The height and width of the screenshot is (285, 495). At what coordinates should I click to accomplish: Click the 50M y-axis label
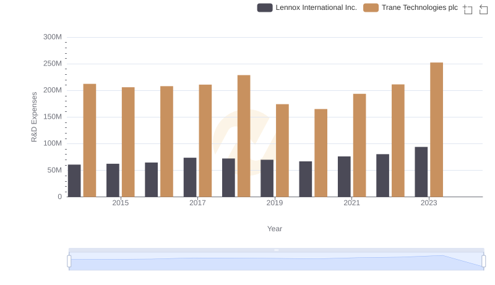[x=54, y=170]
